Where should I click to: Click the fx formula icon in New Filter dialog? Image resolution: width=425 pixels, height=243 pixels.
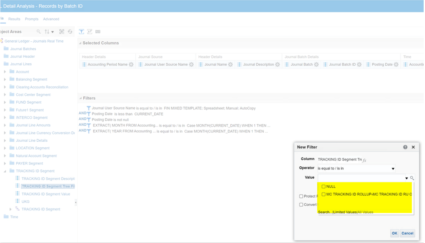(365, 160)
